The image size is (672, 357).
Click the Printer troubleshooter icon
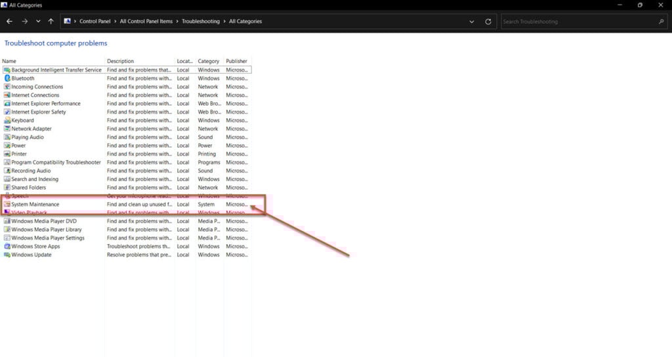pyautogui.click(x=7, y=154)
